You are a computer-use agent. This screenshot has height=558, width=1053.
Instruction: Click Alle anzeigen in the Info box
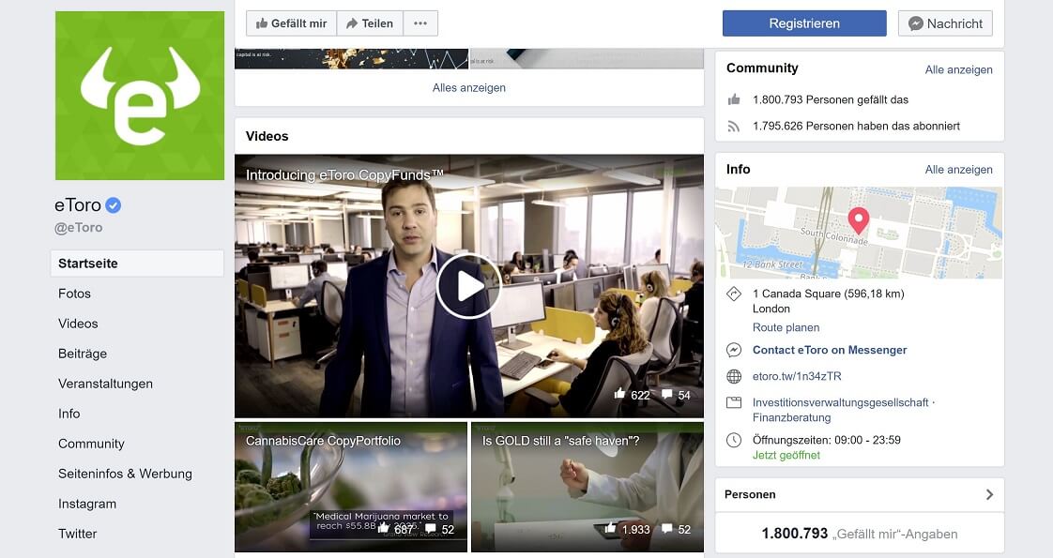pyautogui.click(x=958, y=170)
